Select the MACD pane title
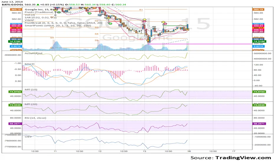Viewport: 275px width, 162px height. click(30, 64)
